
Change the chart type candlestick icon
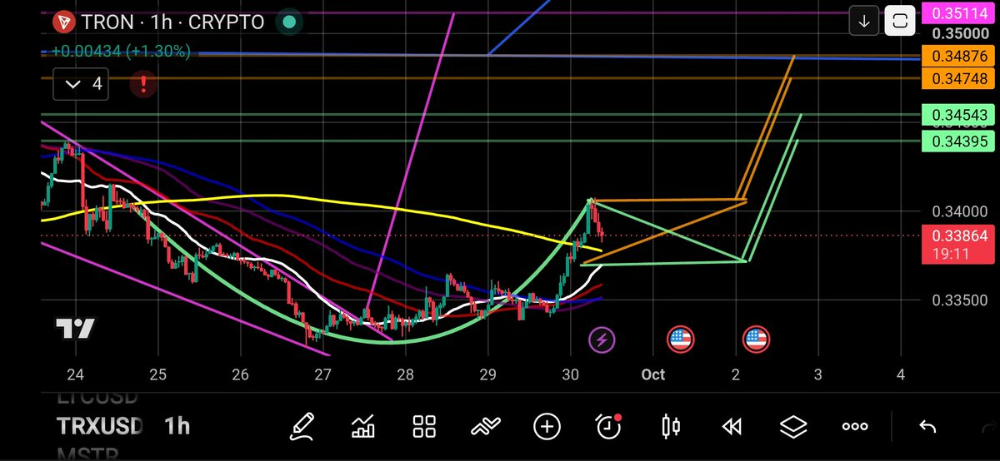click(670, 427)
